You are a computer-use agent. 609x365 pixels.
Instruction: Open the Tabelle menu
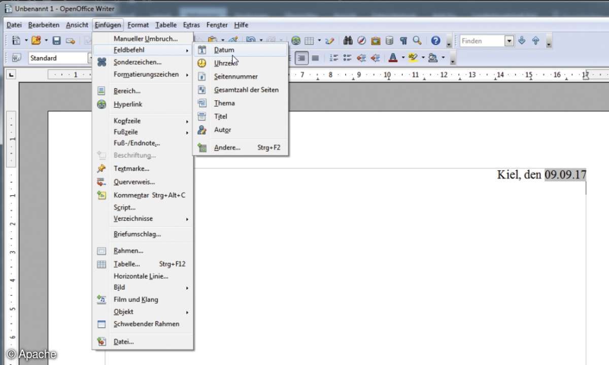(166, 24)
